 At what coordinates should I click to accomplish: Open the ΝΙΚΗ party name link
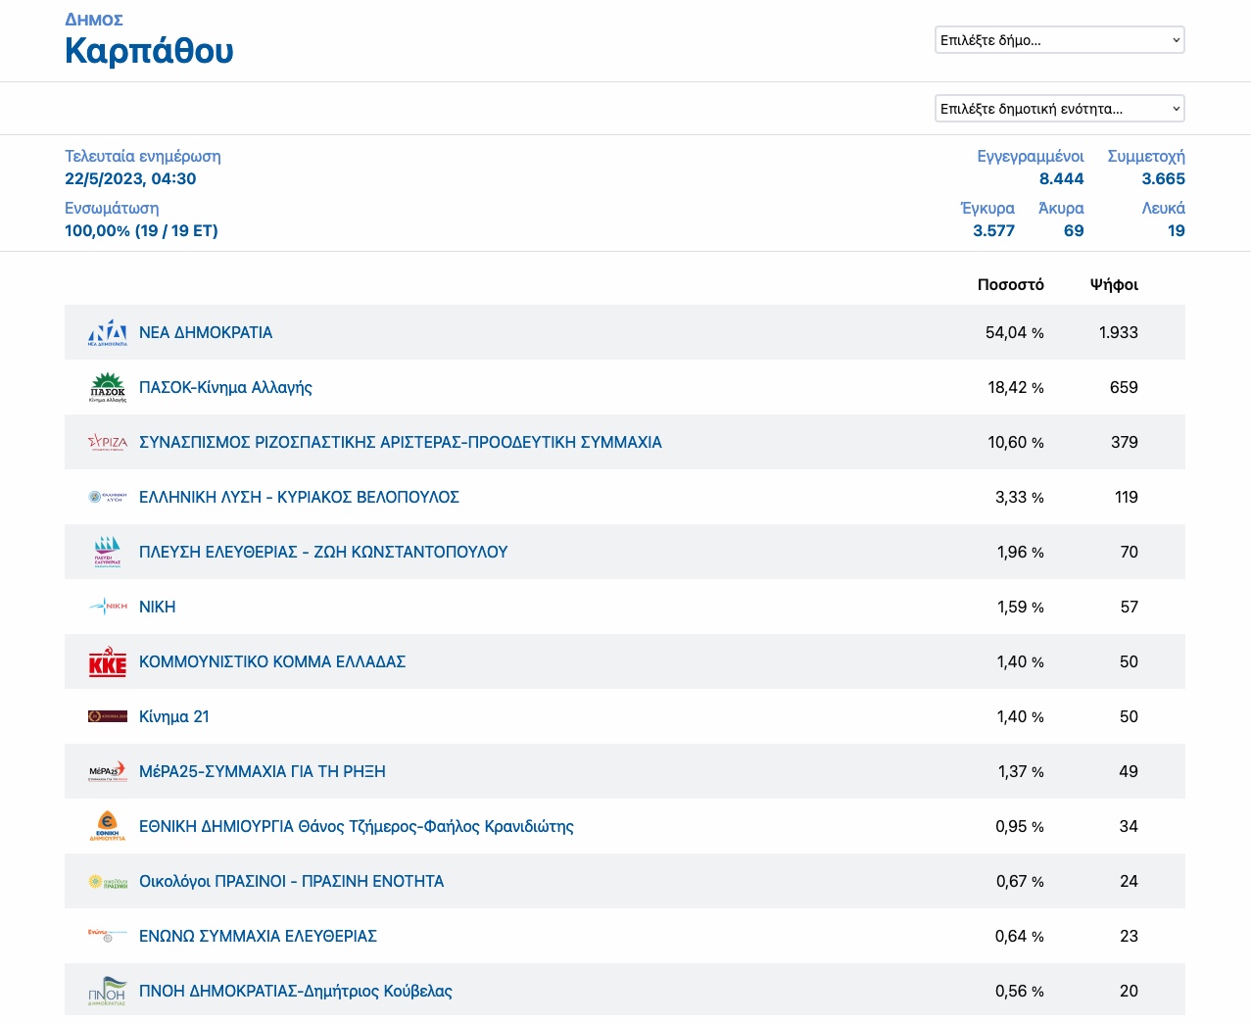(158, 607)
